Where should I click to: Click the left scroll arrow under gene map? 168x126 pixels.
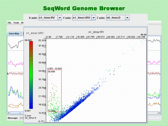click(9, 113)
